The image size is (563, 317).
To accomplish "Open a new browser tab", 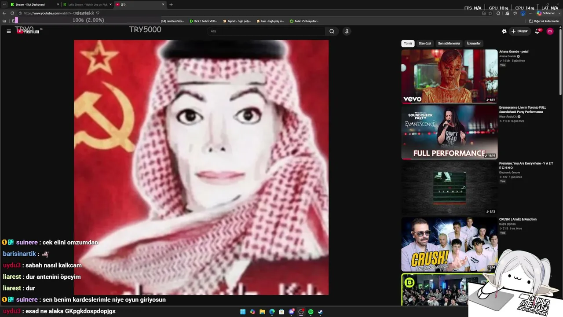I will pos(171,4).
